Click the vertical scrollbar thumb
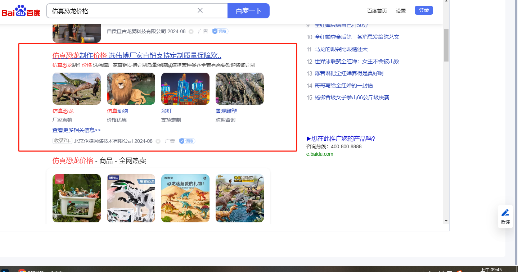The image size is (518, 272). click(446, 45)
